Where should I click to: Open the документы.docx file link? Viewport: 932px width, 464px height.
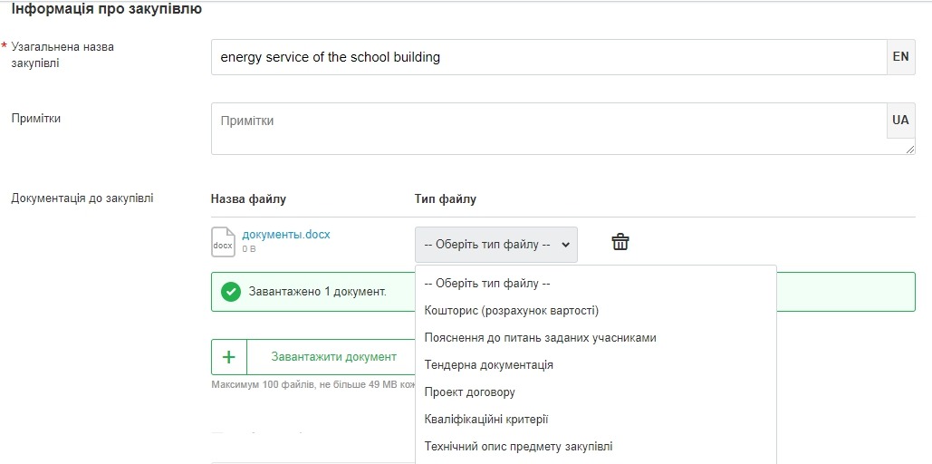(286, 234)
